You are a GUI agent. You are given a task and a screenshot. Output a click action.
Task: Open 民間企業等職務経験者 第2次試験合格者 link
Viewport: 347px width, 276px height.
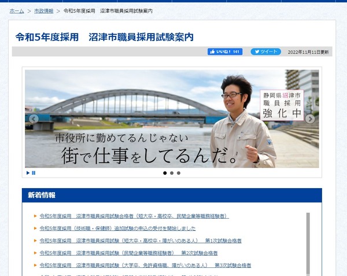click(128, 253)
